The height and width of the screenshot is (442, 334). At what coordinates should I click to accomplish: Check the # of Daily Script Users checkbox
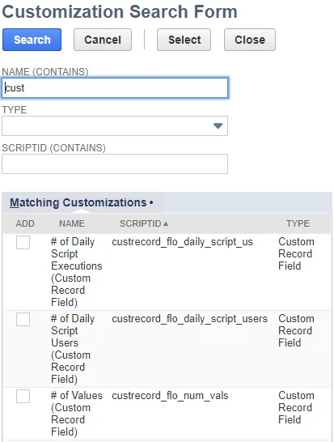[x=23, y=320]
